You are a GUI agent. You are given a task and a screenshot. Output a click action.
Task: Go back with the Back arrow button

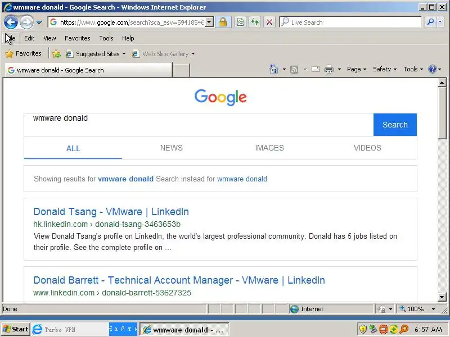coord(11,22)
